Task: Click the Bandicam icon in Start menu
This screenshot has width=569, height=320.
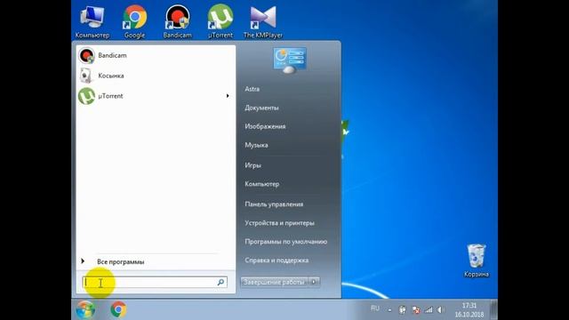Action: (86, 55)
